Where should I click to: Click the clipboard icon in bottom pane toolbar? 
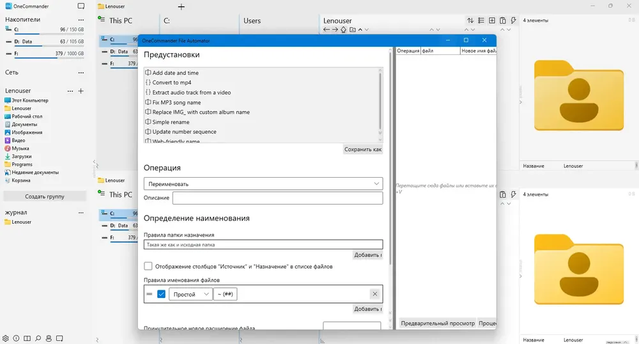[x=502, y=194]
